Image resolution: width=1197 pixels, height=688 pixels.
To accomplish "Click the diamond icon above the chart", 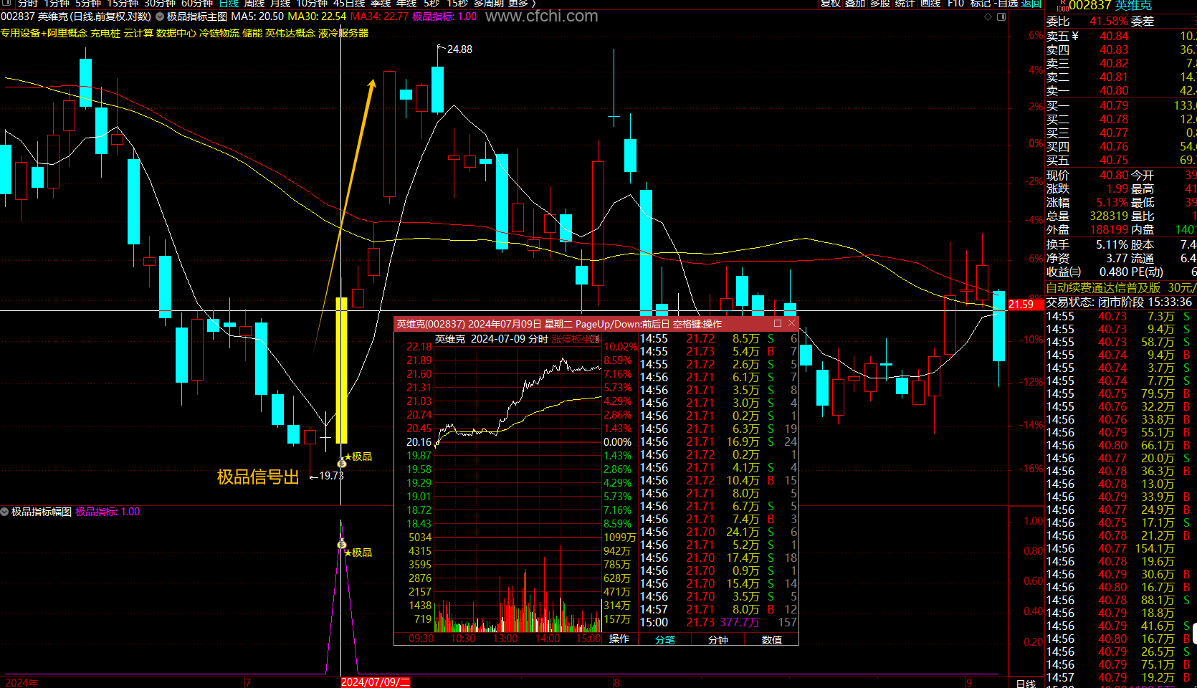I will (x=988, y=16).
